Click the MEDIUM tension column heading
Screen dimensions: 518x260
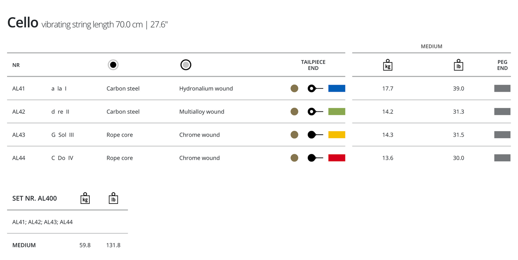pyautogui.click(x=431, y=46)
